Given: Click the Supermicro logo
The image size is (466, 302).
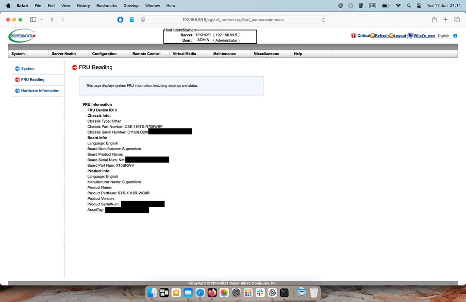Looking at the screenshot, I should pos(22,35).
